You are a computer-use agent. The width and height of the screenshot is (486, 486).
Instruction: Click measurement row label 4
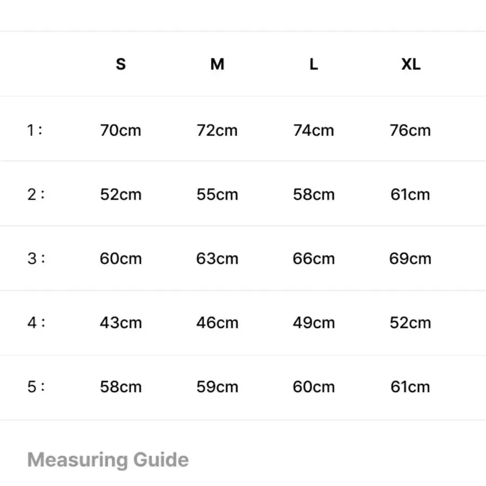click(36, 323)
